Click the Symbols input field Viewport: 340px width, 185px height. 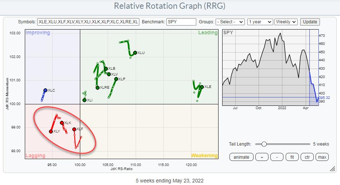pos(88,22)
